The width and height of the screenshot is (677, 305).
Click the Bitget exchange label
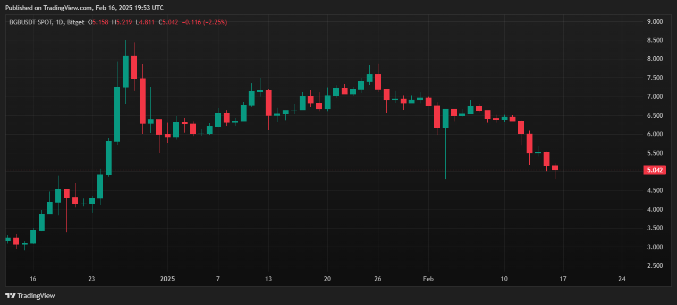[75, 22]
